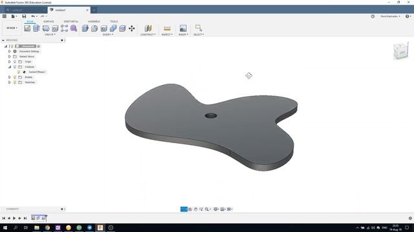Open the File menu icon
The image size is (414, 232).
click(14, 16)
